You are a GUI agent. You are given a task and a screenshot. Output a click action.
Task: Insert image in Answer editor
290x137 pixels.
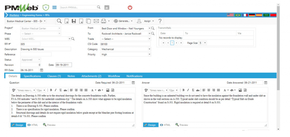[x=240, y=90]
